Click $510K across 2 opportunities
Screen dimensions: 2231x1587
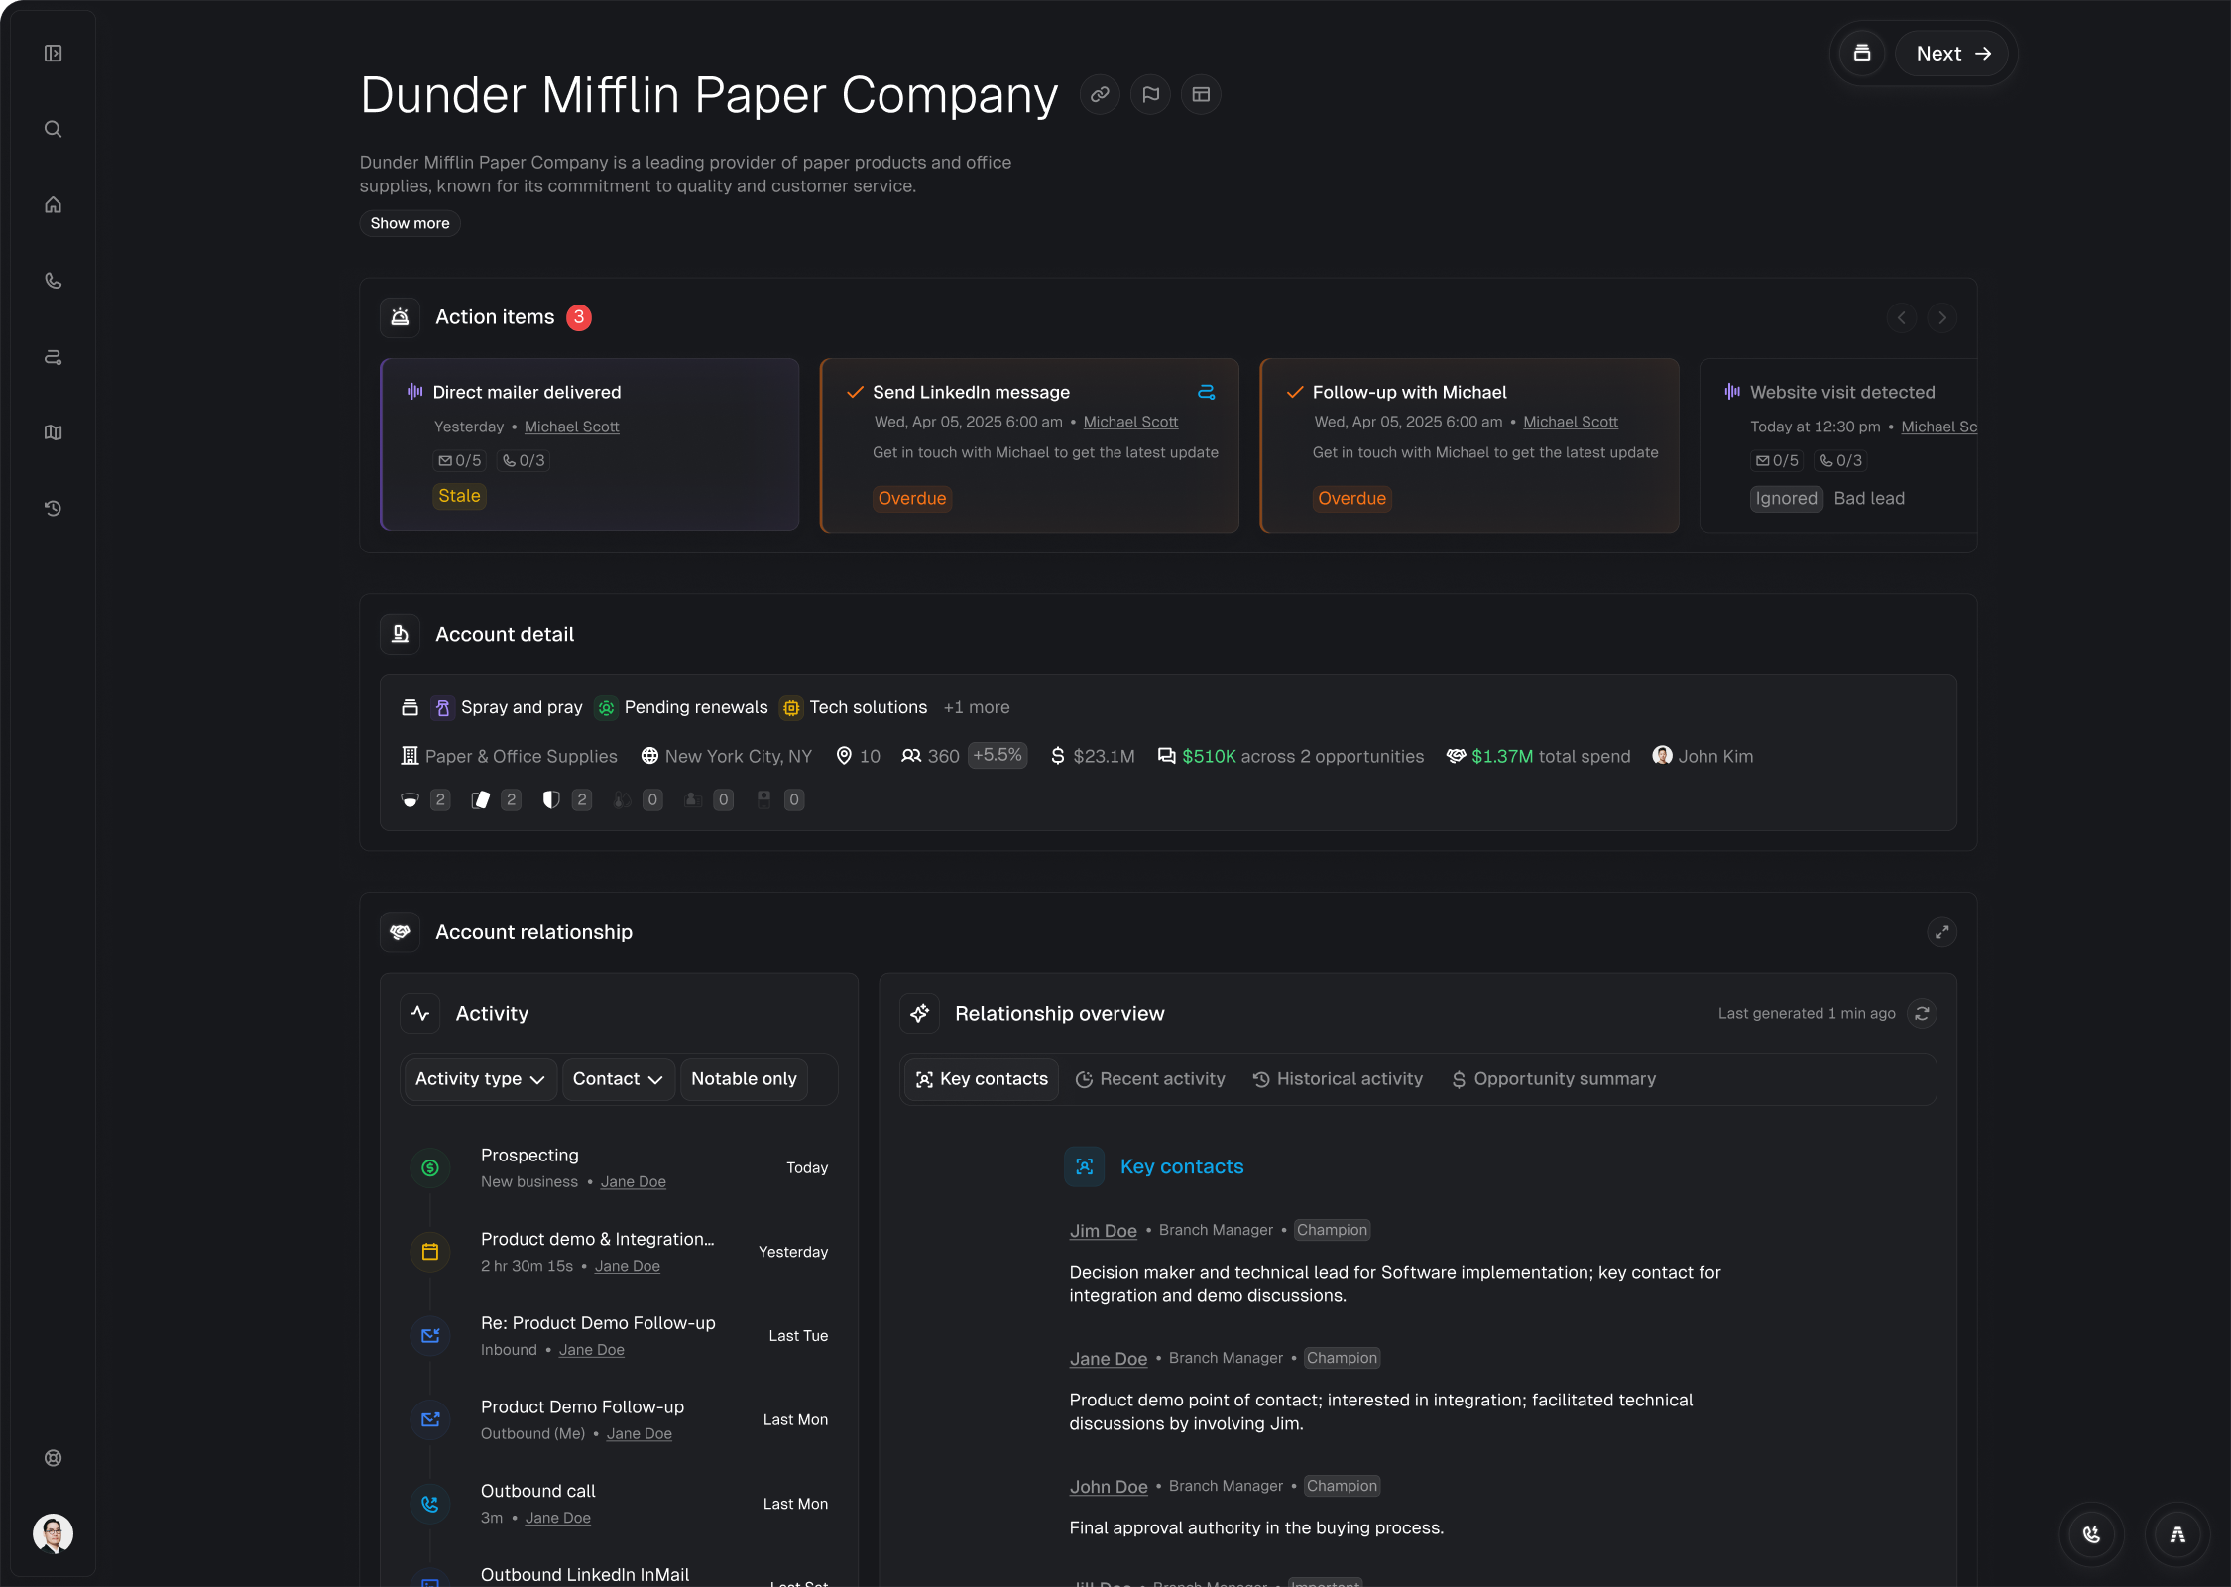click(x=1291, y=756)
